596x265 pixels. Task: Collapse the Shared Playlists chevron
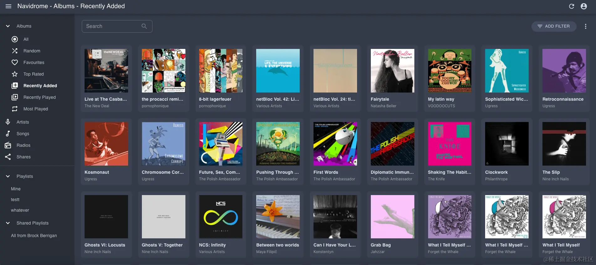coord(8,223)
